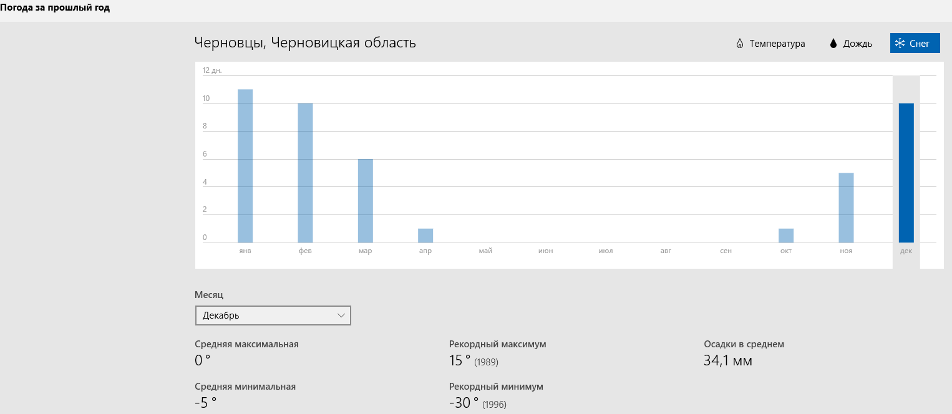Select the February snow bar

(x=305, y=173)
